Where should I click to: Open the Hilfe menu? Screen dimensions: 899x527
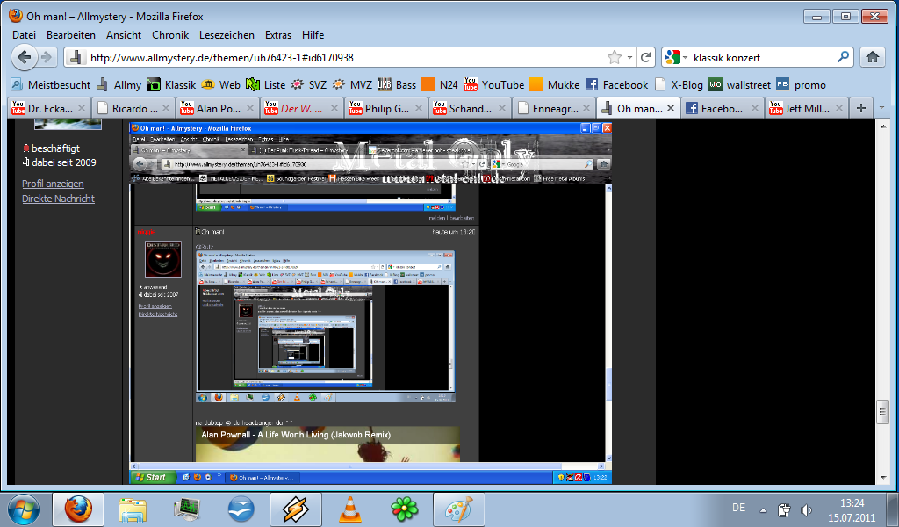coord(313,35)
